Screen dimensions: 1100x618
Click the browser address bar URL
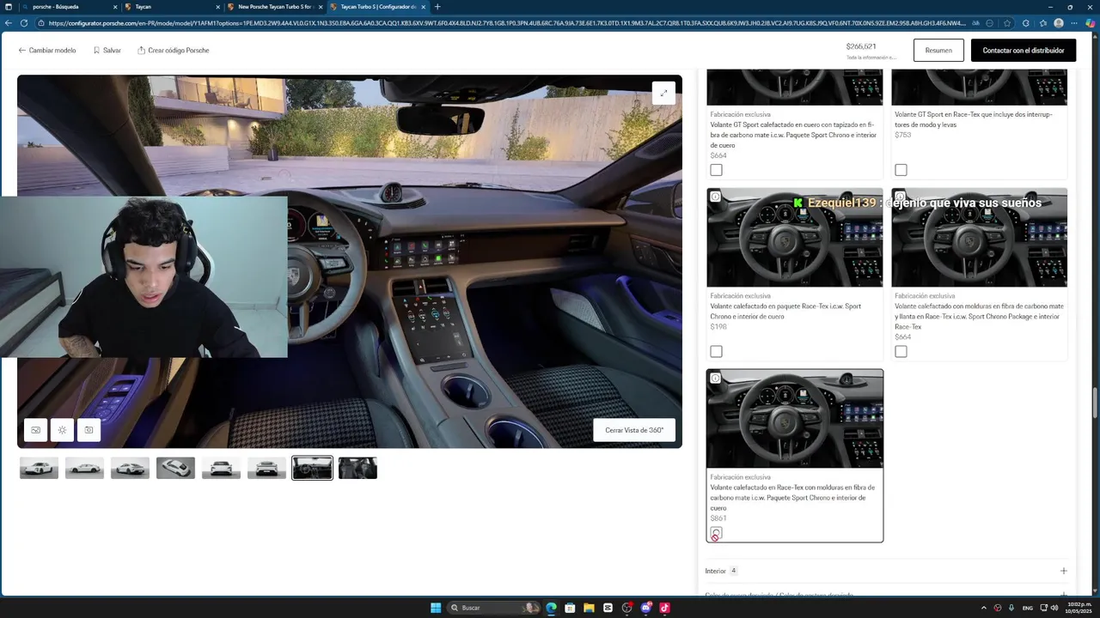pos(507,23)
